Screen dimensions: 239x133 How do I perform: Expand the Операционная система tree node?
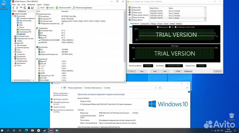point(13,39)
